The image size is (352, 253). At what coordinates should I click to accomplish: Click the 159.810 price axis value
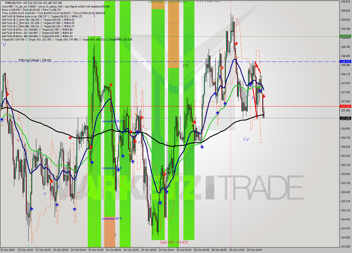click(x=345, y=1)
